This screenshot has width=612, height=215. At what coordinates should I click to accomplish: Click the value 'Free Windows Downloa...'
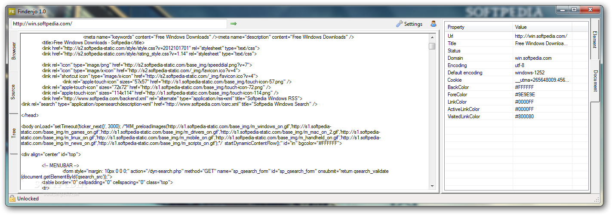tap(541, 43)
